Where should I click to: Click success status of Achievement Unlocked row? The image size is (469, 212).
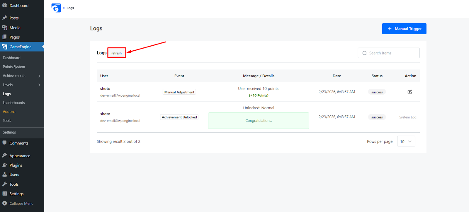[x=377, y=117]
